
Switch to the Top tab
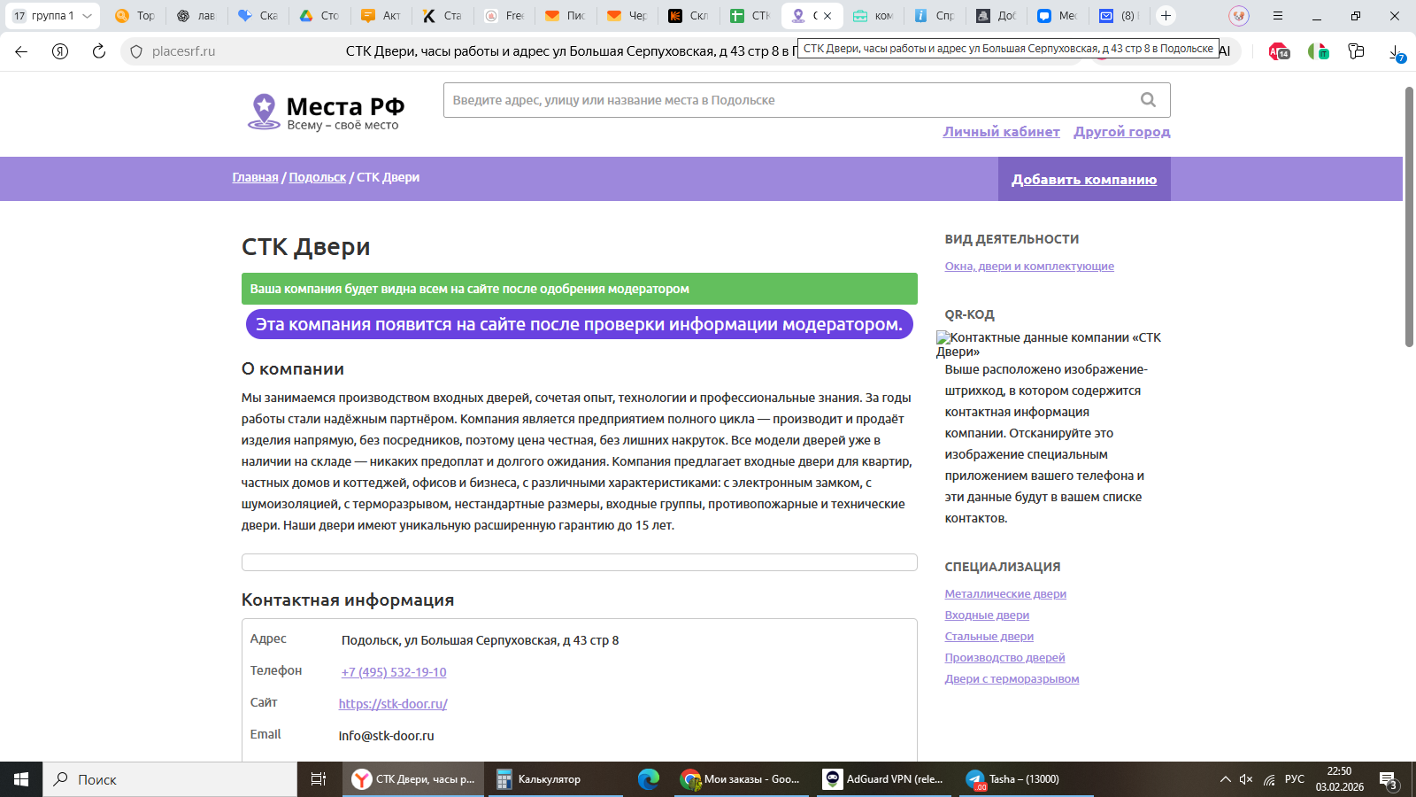[x=135, y=15]
